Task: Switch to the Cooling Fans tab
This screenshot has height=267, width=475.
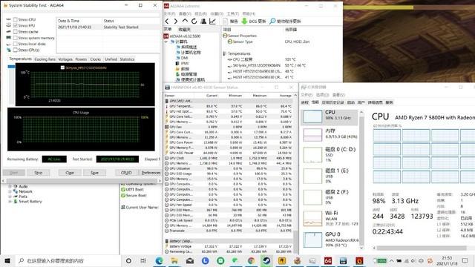Action: tap(45, 59)
